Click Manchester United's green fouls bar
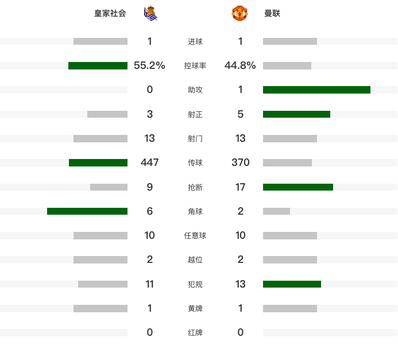Screen dimensions: 398x345 coord(292,284)
